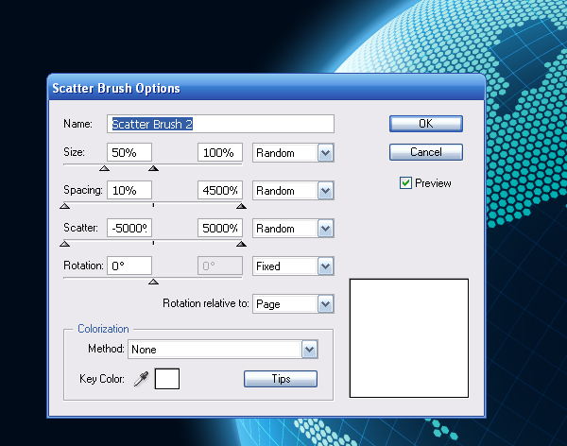Click the Rotation slider handle

tap(154, 282)
